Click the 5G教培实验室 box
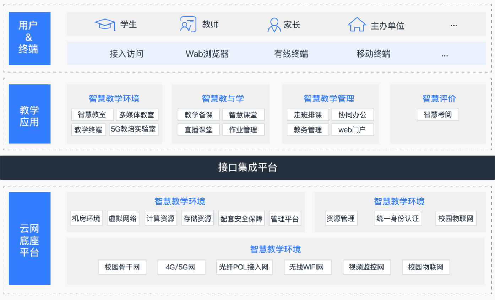Viewport: 495px width, 300px height. 134,129
